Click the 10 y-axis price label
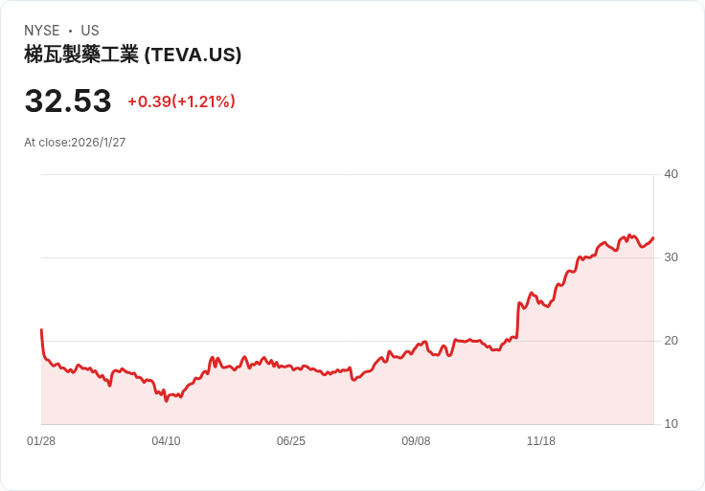Viewport: 705px width, 491px height. pyautogui.click(x=671, y=424)
